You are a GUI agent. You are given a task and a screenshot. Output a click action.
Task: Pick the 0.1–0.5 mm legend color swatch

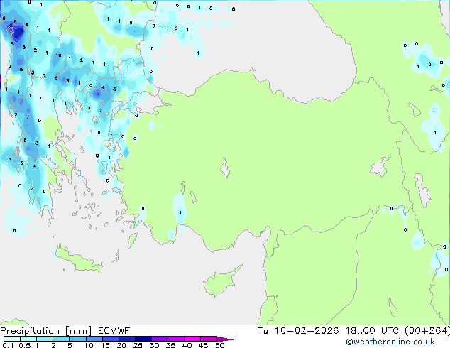(12, 339)
